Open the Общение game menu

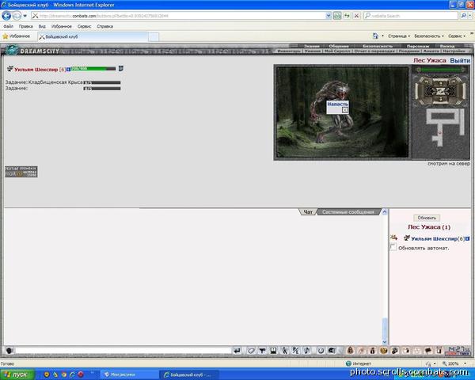pos(339,46)
